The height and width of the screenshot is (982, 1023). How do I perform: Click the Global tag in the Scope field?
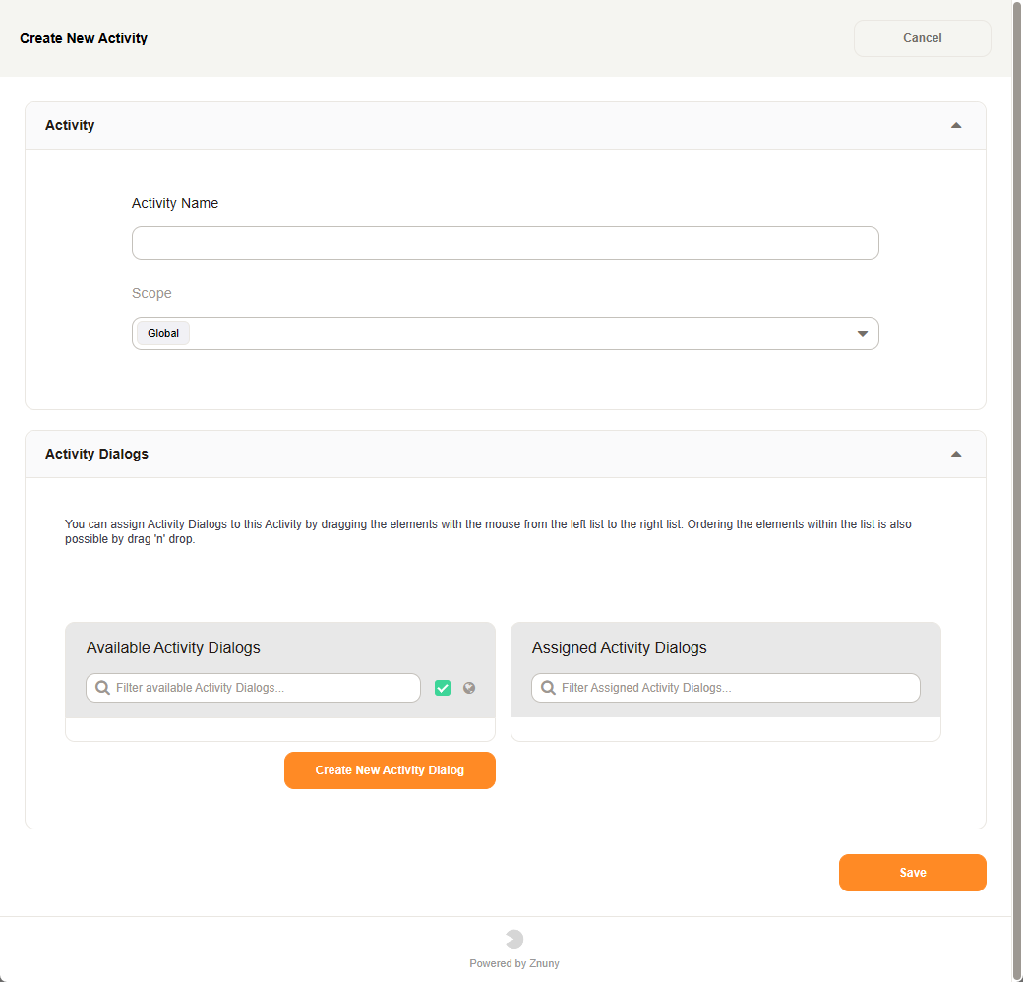161,333
